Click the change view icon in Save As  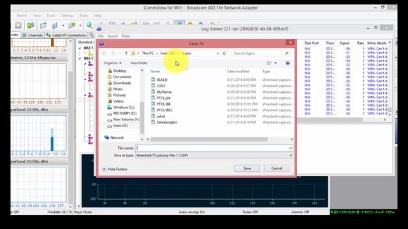coord(269,63)
